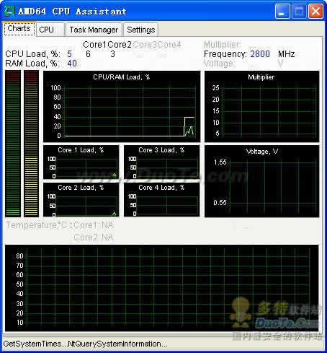Click the Core 1 Load chart
Screen dimensions: 327x353
tap(81, 162)
